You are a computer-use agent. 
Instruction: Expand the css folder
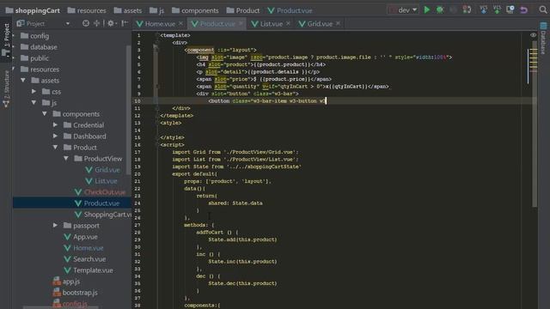[34, 92]
